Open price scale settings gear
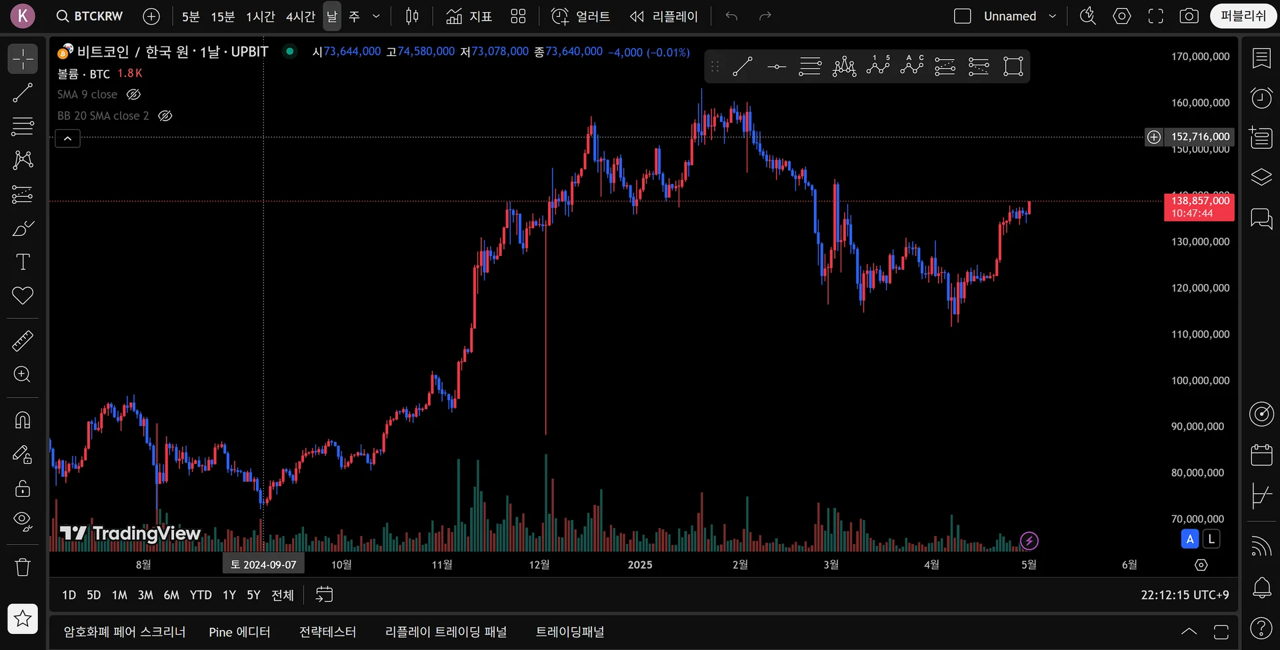The image size is (1280, 650). (1201, 565)
